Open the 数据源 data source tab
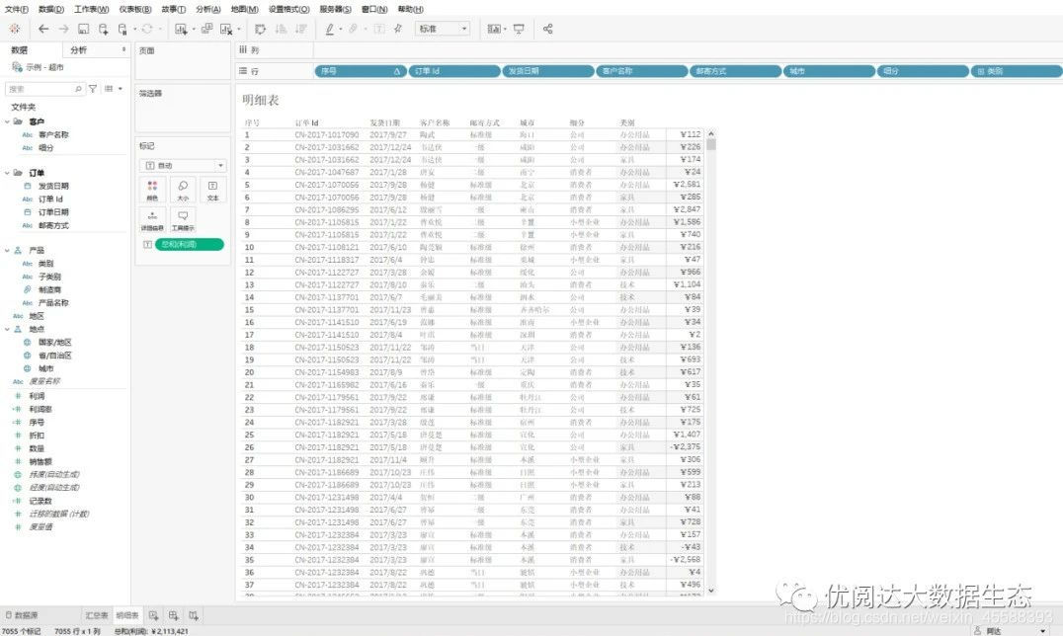 click(22, 615)
